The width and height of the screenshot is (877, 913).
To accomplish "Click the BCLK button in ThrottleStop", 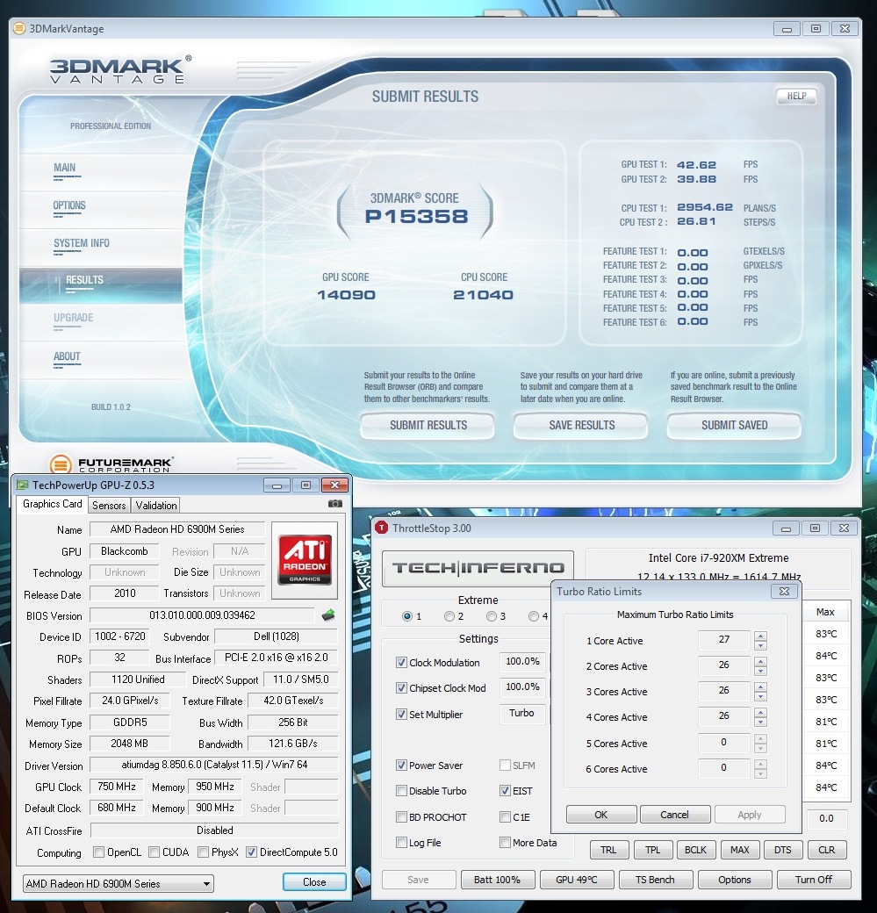I will [x=695, y=850].
